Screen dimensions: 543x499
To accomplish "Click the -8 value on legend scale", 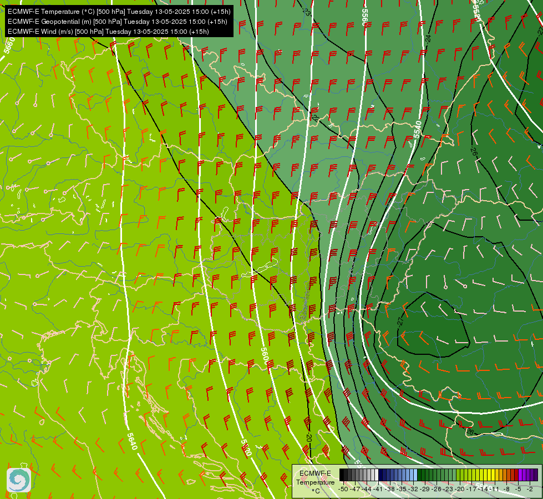I will click(506, 489).
